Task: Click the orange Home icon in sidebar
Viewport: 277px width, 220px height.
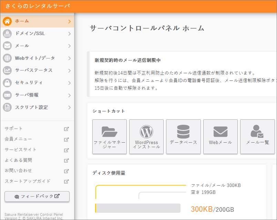Action: coord(7,21)
